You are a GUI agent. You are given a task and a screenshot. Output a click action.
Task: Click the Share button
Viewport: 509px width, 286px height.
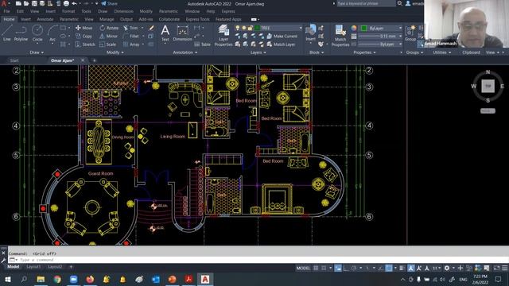(110, 3)
